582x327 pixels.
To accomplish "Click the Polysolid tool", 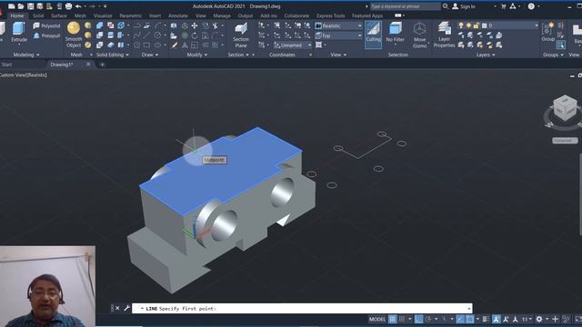I will (x=46, y=26).
